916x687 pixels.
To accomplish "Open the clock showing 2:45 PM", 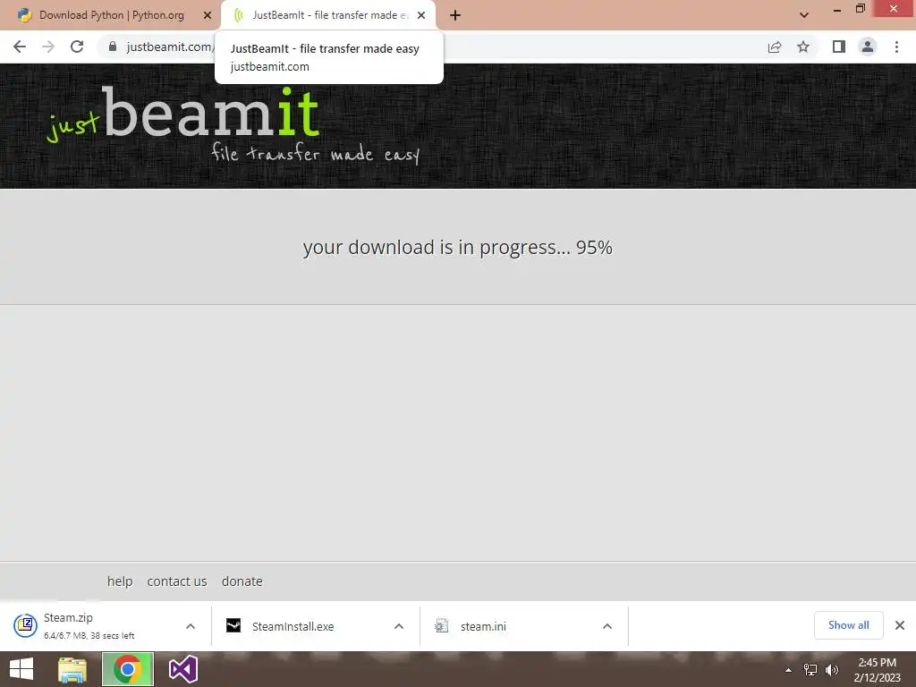I will 877,670.
